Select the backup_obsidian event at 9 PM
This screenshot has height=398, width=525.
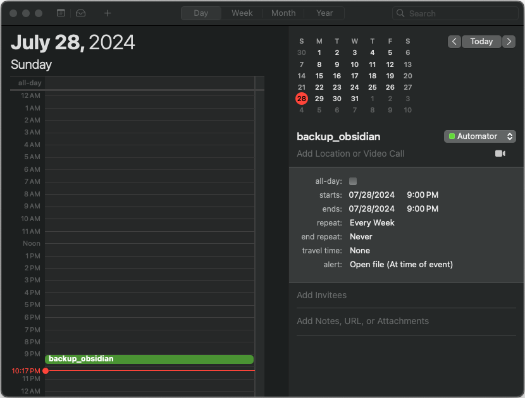(149, 359)
